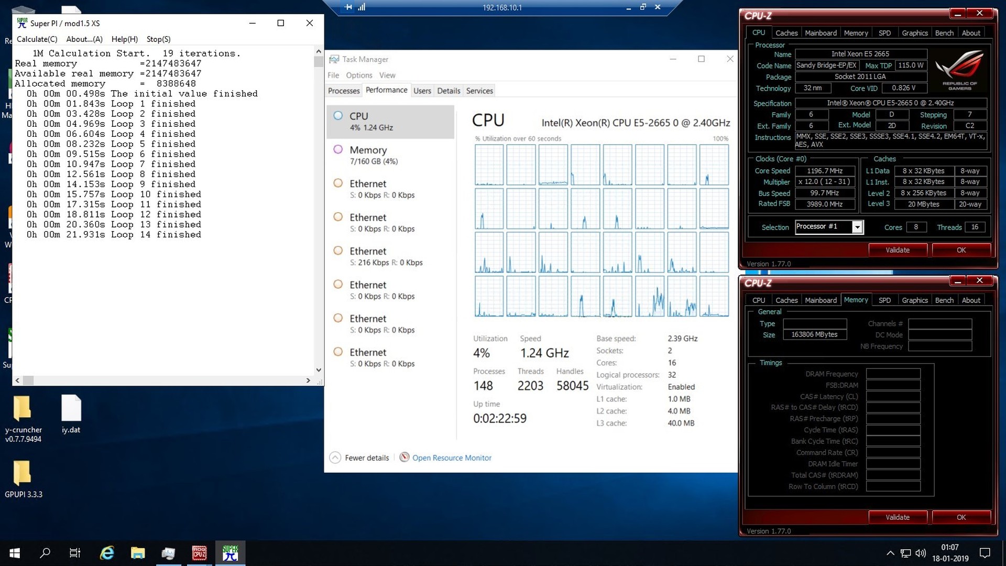Click Super PI horizontal scroll right arrow
Image resolution: width=1006 pixels, height=566 pixels.
tap(308, 380)
